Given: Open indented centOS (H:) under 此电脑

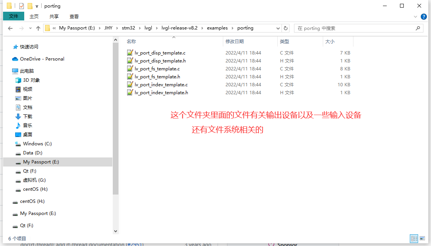Looking at the screenshot, I should (x=35, y=189).
